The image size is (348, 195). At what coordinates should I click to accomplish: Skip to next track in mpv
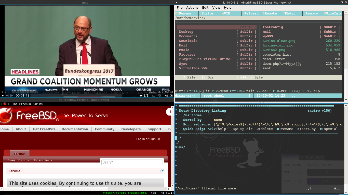(x=12, y=95)
